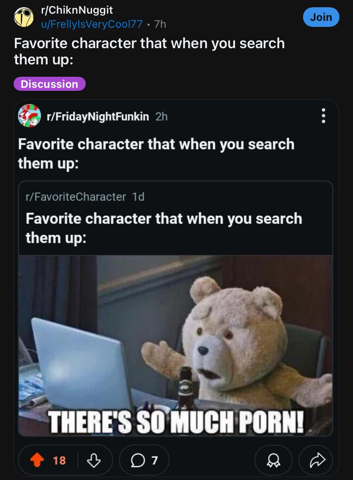Open the r/FavoriteCharacter embedded post title

click(164, 228)
